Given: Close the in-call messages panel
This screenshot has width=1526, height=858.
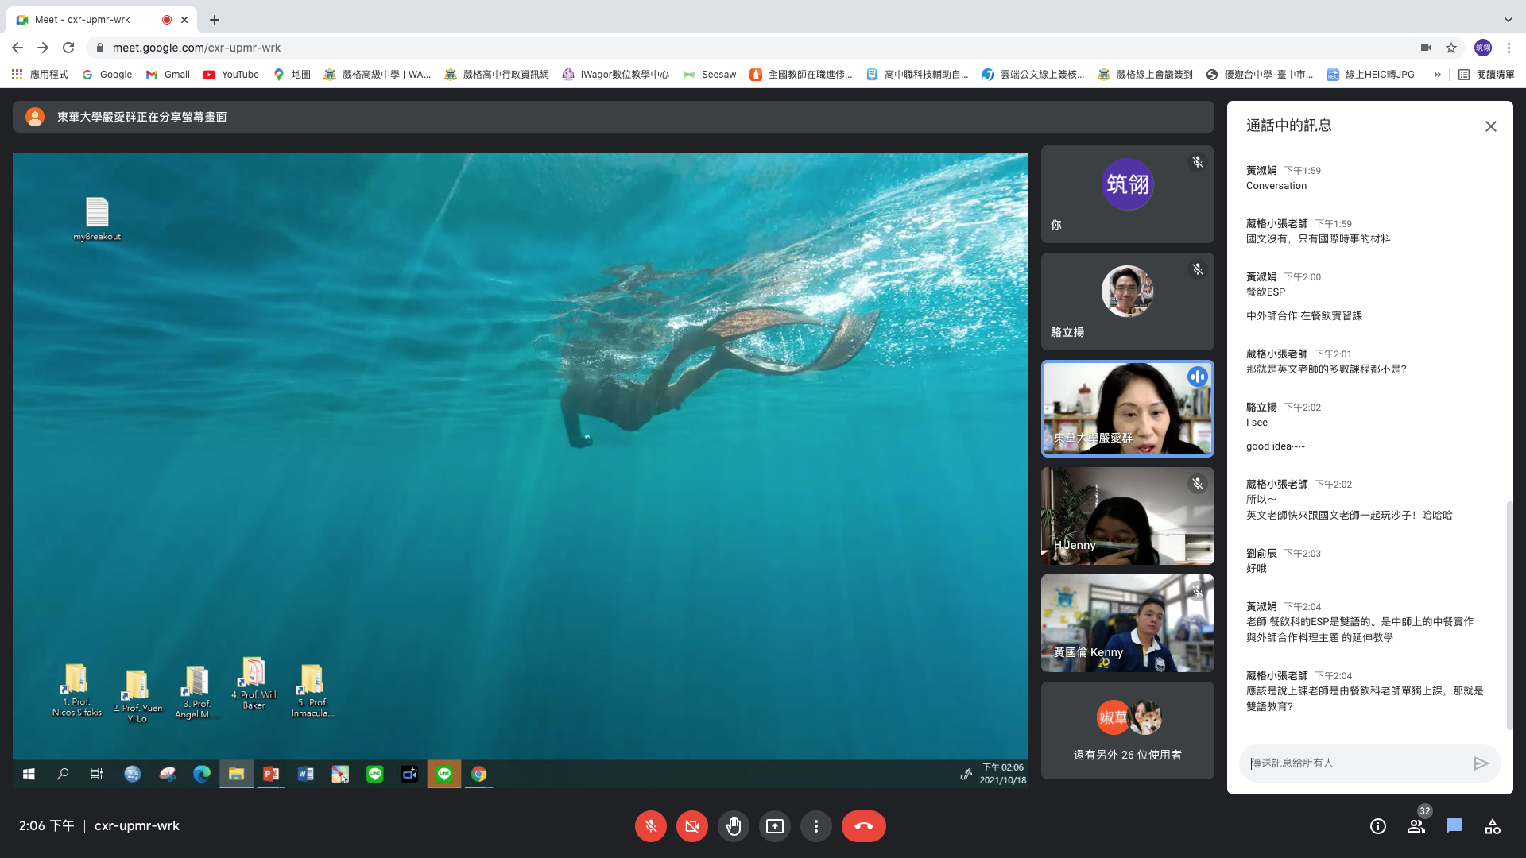Looking at the screenshot, I should pos(1491,126).
